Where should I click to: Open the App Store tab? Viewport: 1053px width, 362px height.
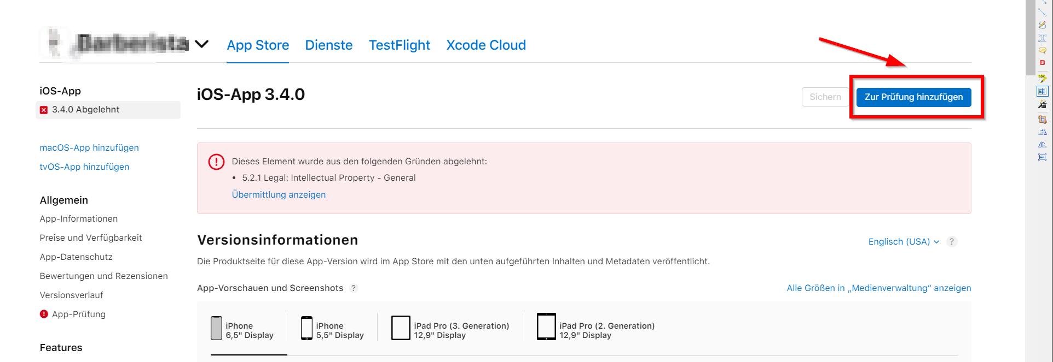(x=258, y=45)
